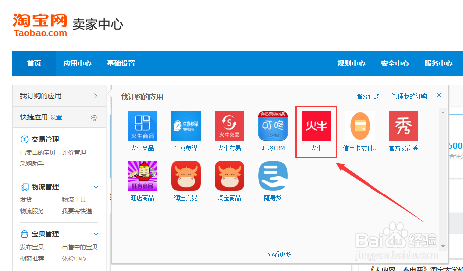Launch the 随身贷 app icon
Viewport: 463px width, 271px height.
tap(273, 176)
